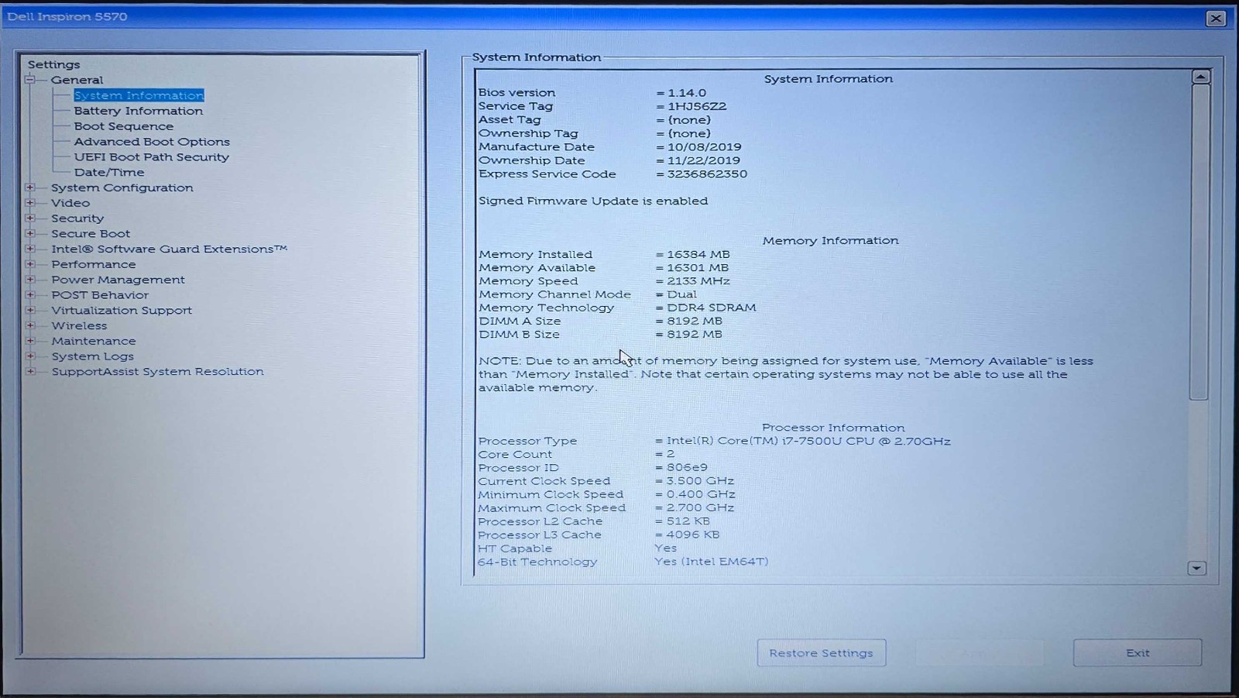The height and width of the screenshot is (698, 1239).
Task: Expand the System Logs node
Action: [29, 356]
